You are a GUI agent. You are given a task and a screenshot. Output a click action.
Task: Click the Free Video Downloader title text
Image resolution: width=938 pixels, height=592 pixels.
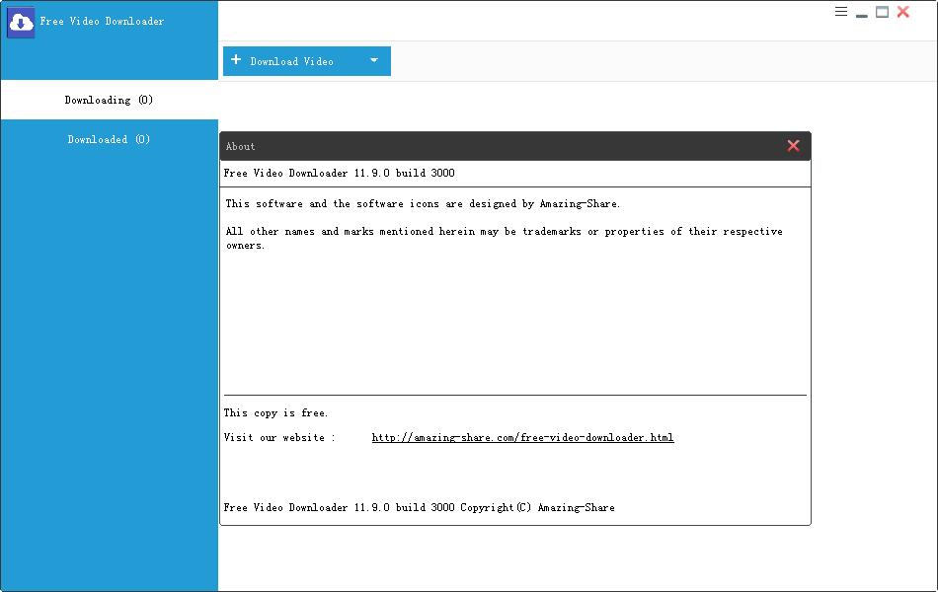(102, 21)
